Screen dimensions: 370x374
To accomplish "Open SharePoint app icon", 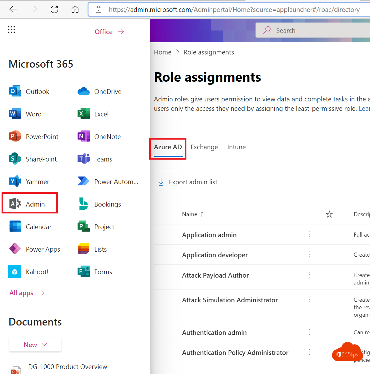I will point(15,159).
